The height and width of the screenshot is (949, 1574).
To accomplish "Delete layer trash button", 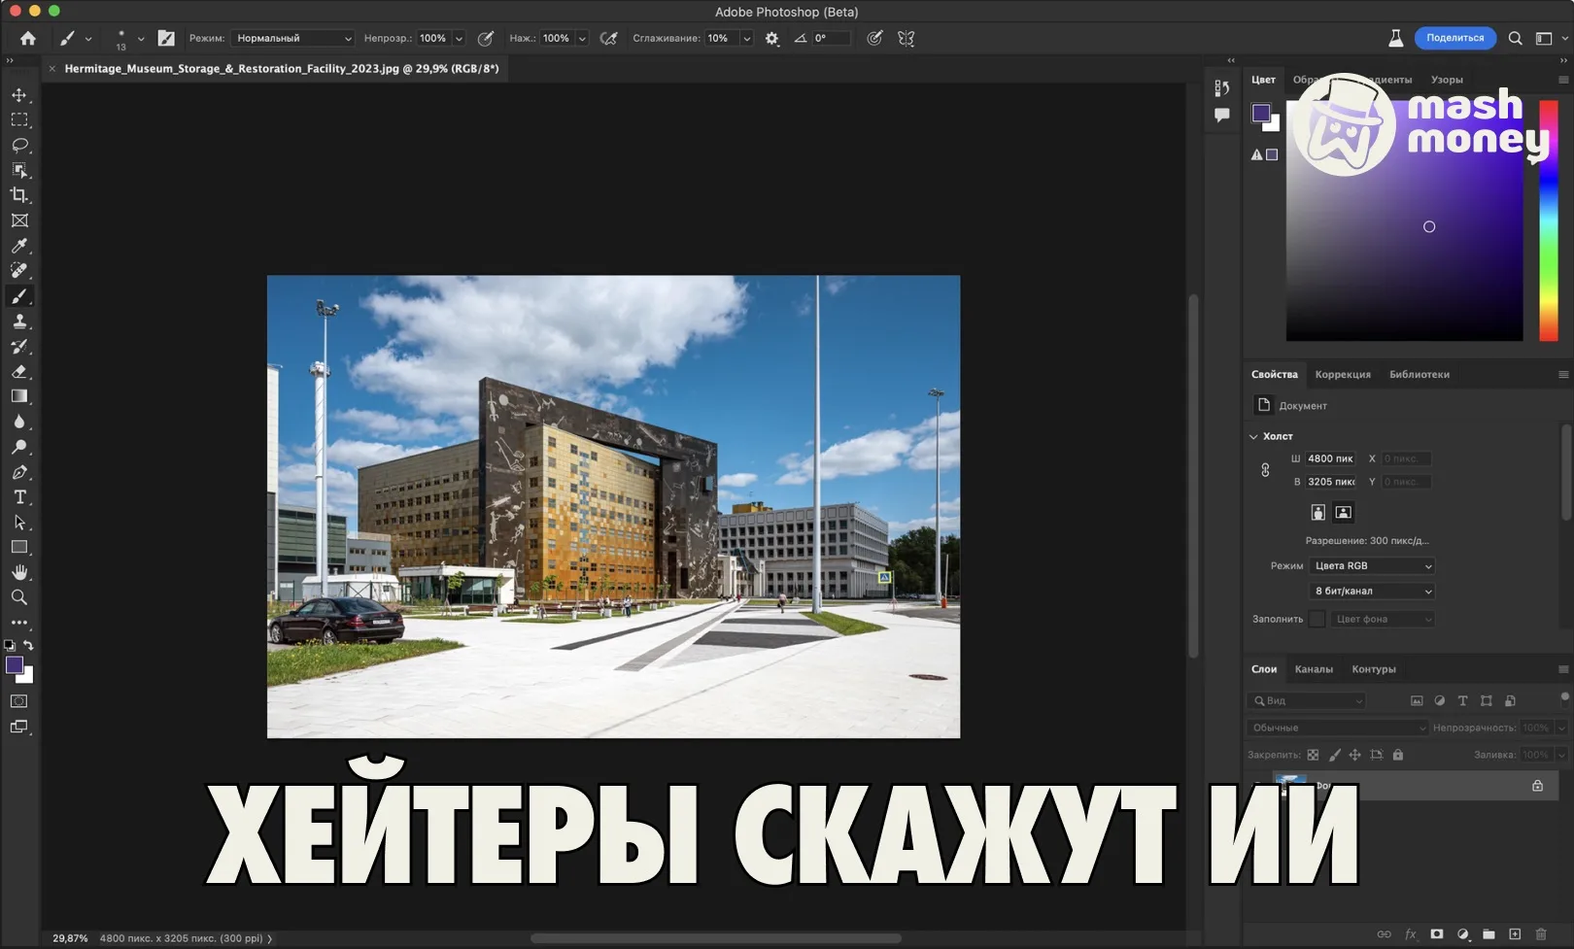I will [x=1541, y=934].
